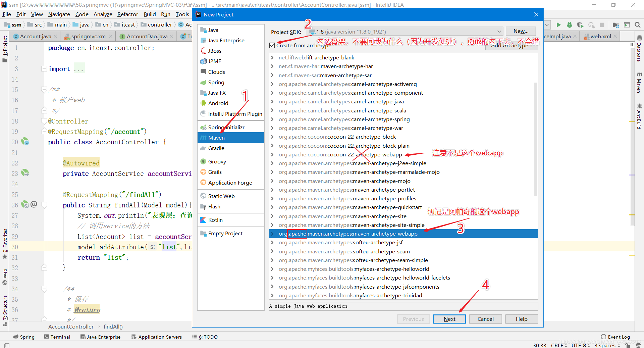Expand cocoon-22-archetype-webapp row
This screenshot has width=644, height=348.
point(272,154)
